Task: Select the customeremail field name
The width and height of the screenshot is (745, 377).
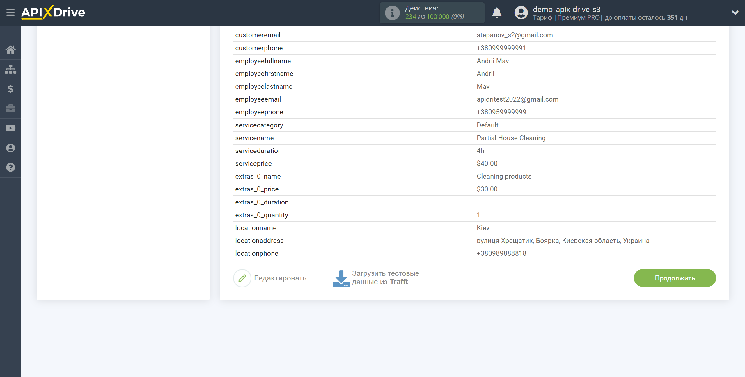Action: point(258,35)
